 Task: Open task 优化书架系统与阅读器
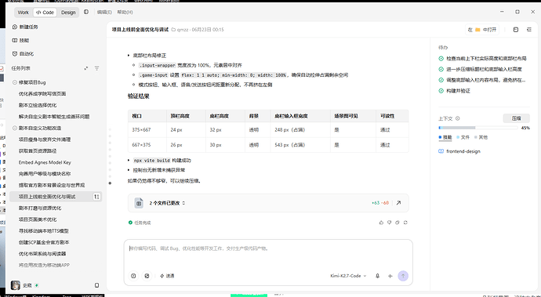[42, 254]
